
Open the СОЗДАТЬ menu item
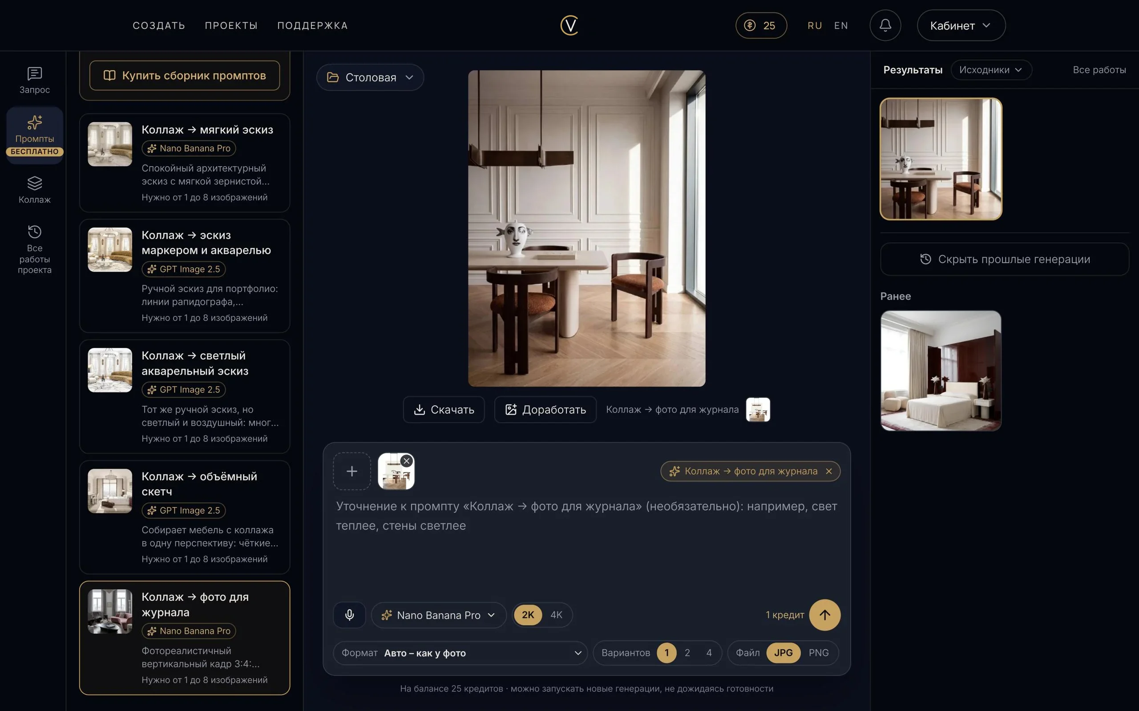pos(158,25)
